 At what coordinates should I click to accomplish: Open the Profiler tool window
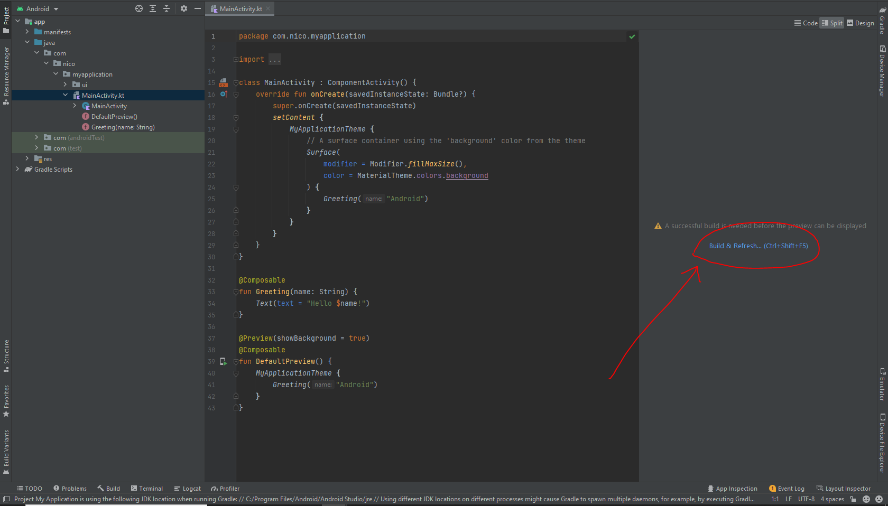click(225, 488)
